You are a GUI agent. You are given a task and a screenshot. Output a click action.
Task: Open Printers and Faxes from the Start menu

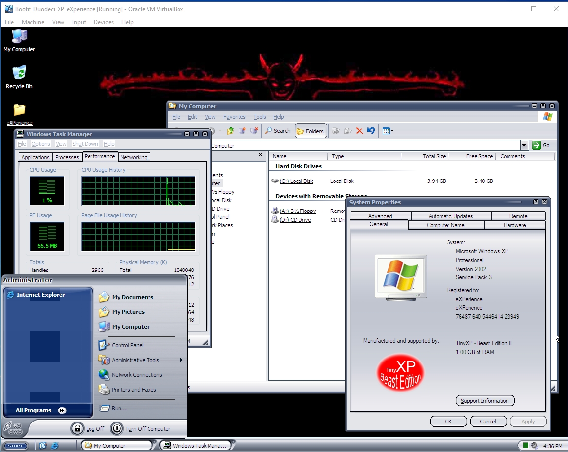pos(127,390)
